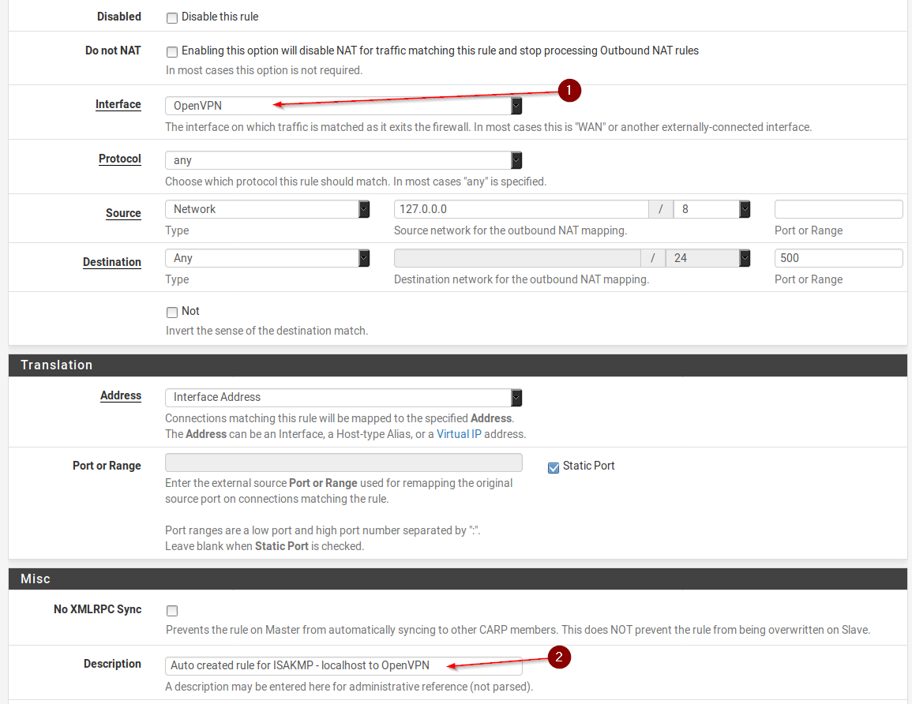Click the Destination port field containing 500

click(838, 258)
